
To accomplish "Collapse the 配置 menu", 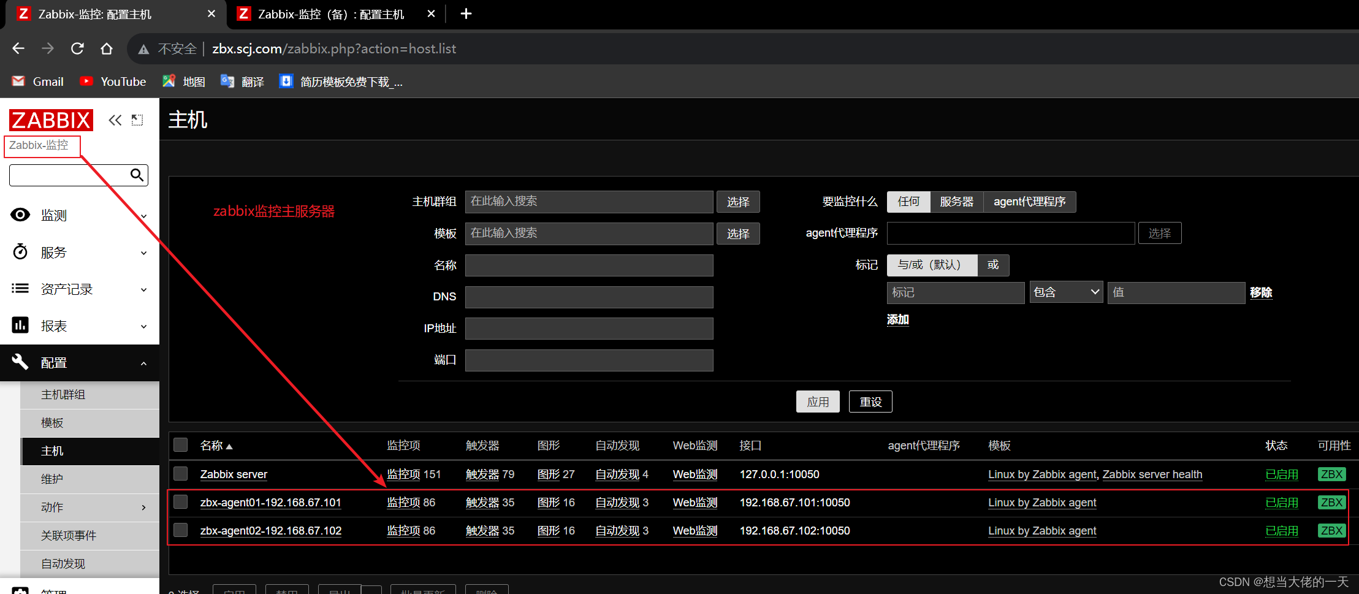I will (143, 363).
